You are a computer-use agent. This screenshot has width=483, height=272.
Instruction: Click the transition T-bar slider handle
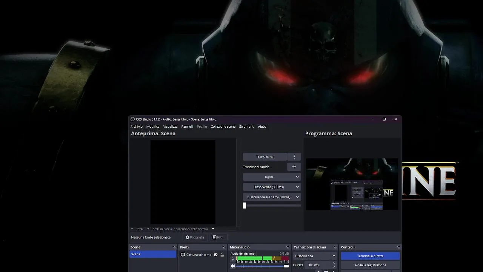tap(245, 206)
